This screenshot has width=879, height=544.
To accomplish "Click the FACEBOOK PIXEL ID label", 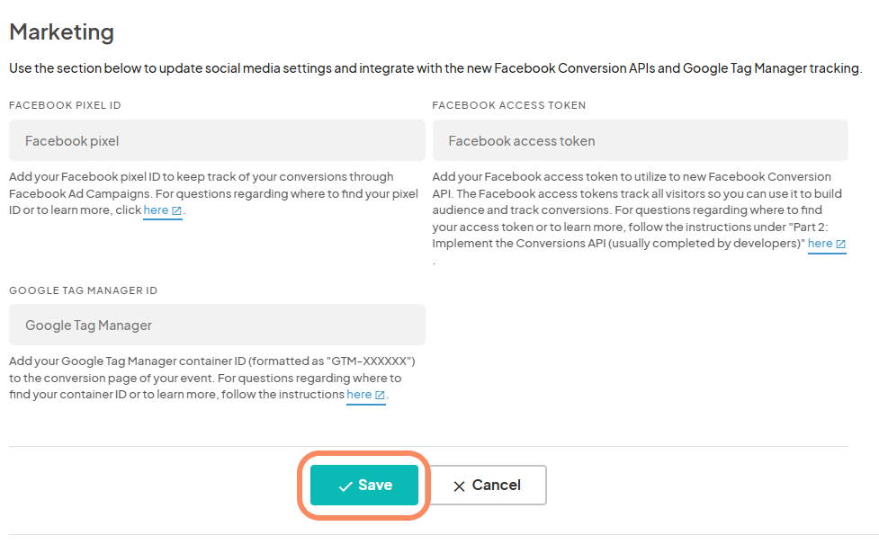I will [x=65, y=105].
